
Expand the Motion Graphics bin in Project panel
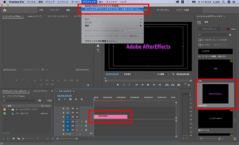[x=9, y=109]
